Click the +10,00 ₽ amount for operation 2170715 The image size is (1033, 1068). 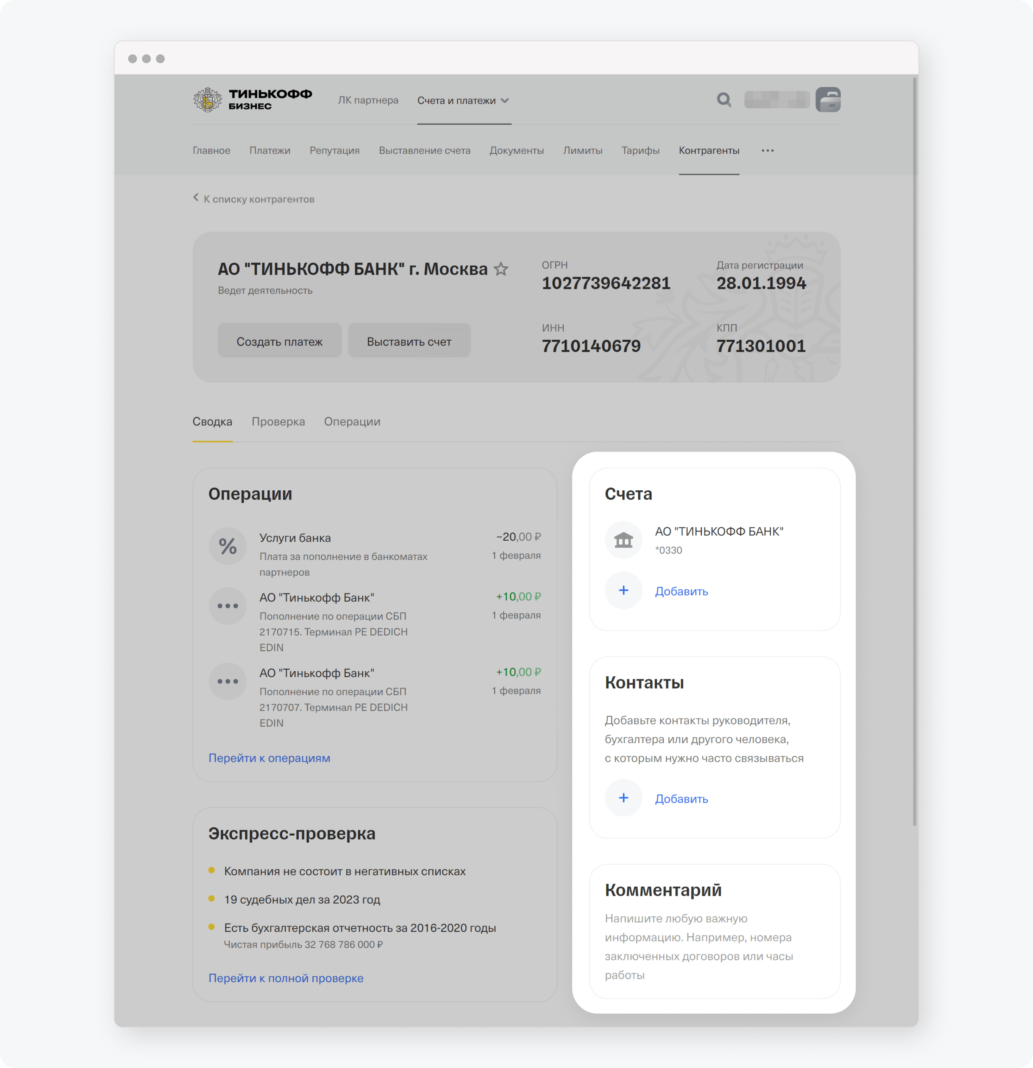[518, 597]
